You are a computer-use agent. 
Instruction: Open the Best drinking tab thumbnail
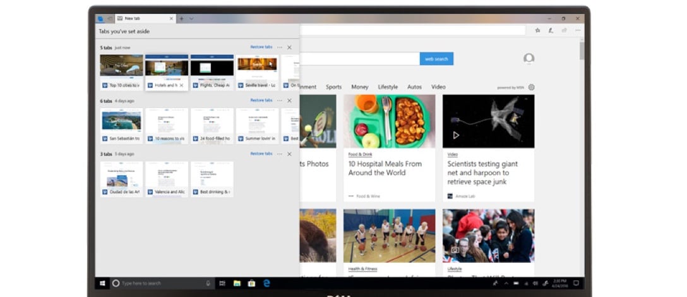[x=212, y=179]
